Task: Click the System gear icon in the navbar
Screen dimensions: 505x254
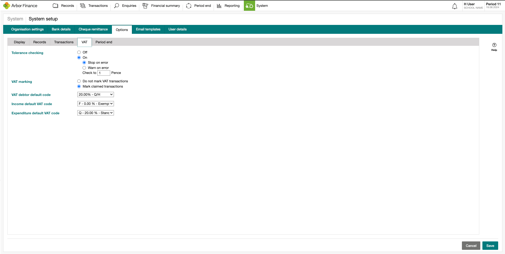Action: 249,6
